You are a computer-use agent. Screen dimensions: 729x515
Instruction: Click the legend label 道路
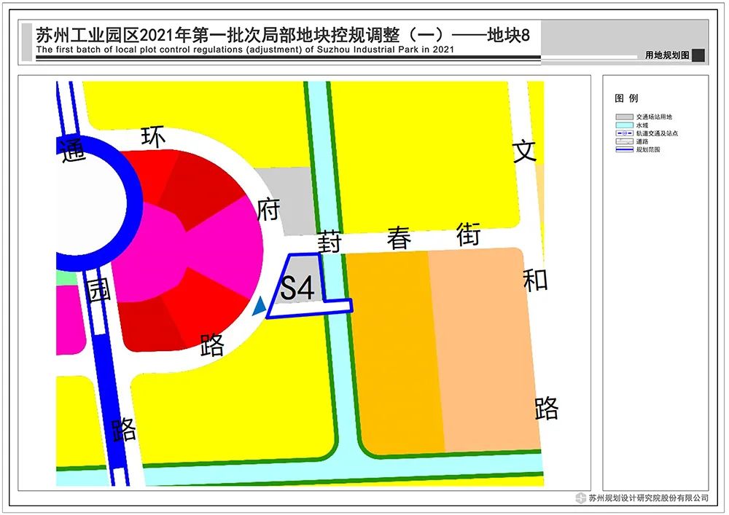642,141
